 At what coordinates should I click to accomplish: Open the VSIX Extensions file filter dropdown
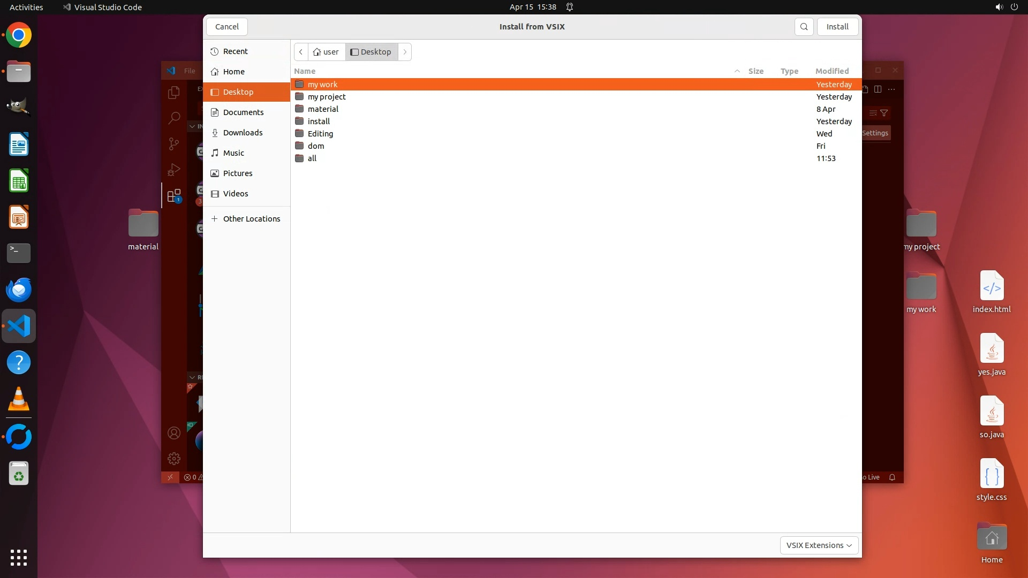tap(819, 545)
